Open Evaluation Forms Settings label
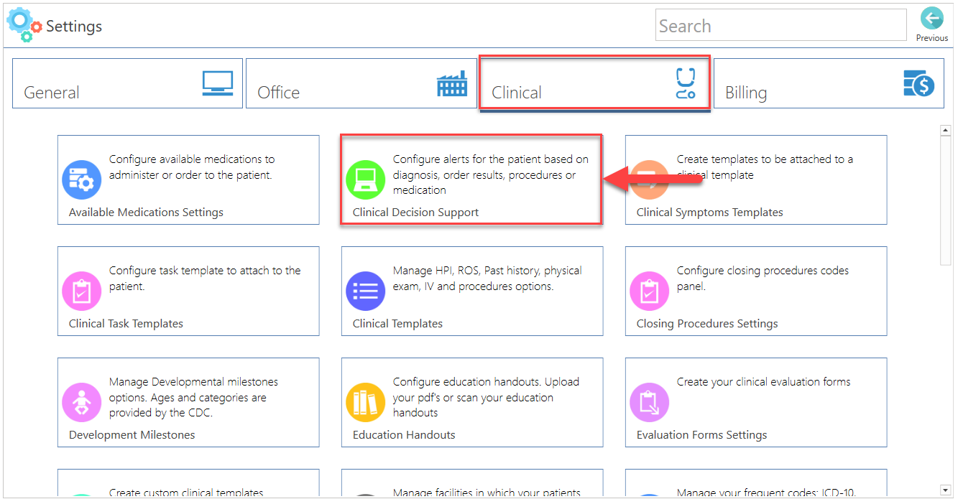Screen dimensions: 958x499 point(701,435)
